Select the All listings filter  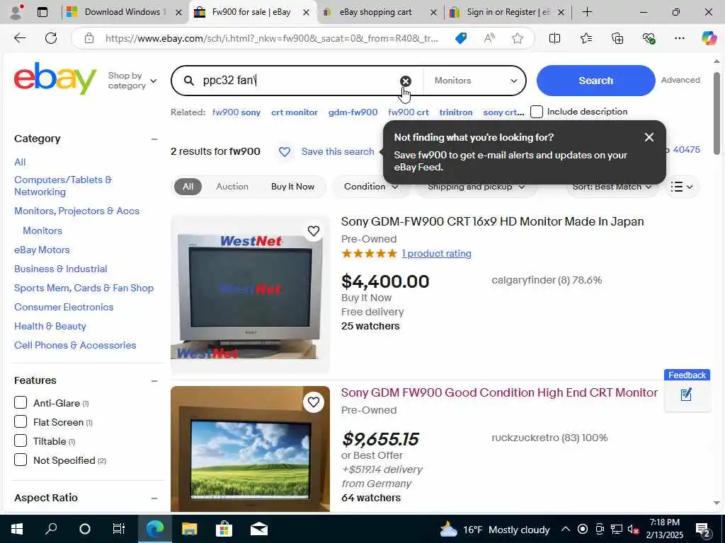[x=188, y=187]
